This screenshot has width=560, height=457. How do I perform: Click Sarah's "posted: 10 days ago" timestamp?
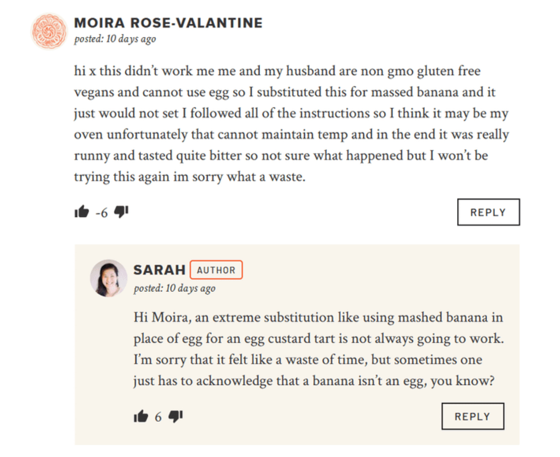pyautogui.click(x=175, y=288)
